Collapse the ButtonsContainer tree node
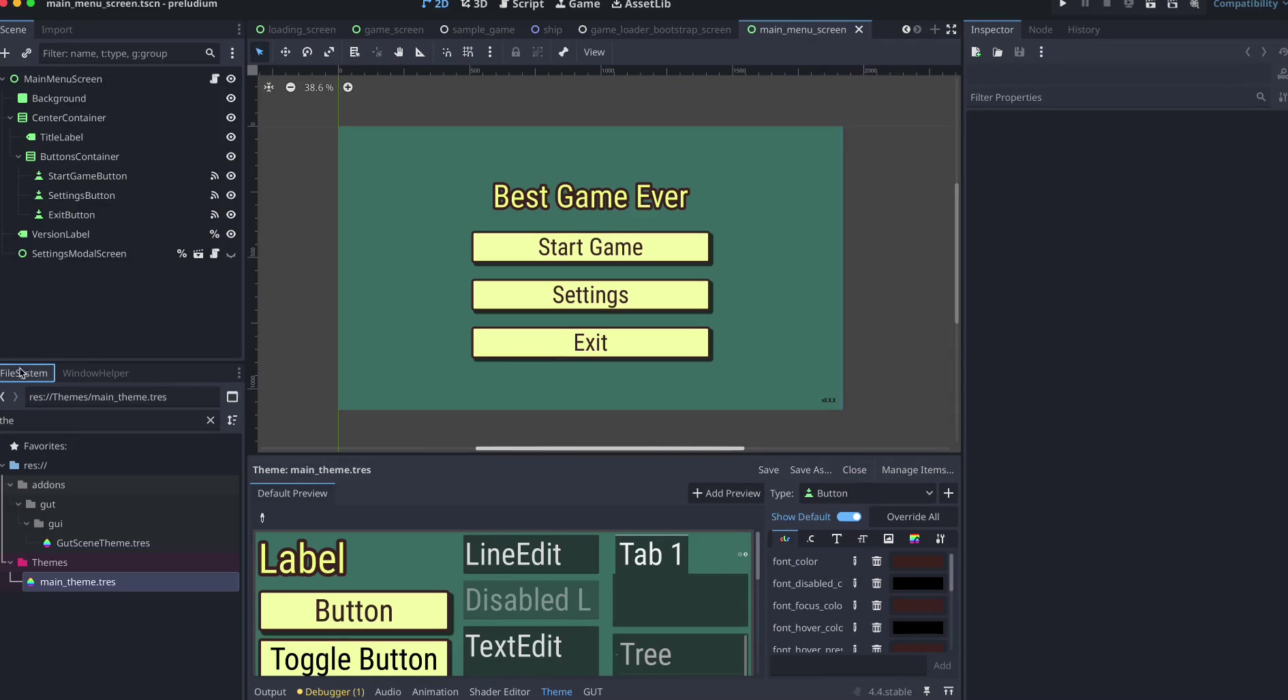This screenshot has height=700, width=1288. point(18,157)
